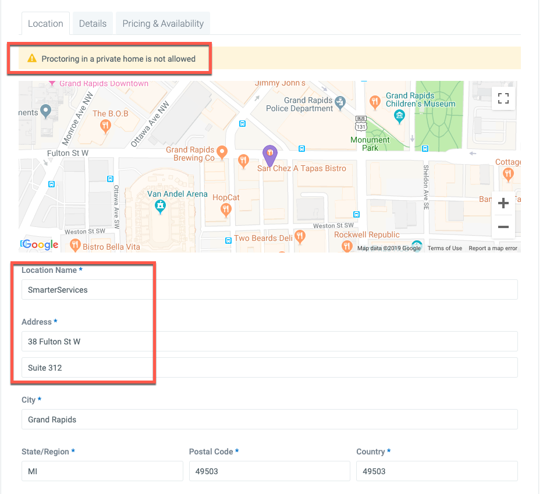Click Grand Rapids Brewing Co pin

[222, 152]
